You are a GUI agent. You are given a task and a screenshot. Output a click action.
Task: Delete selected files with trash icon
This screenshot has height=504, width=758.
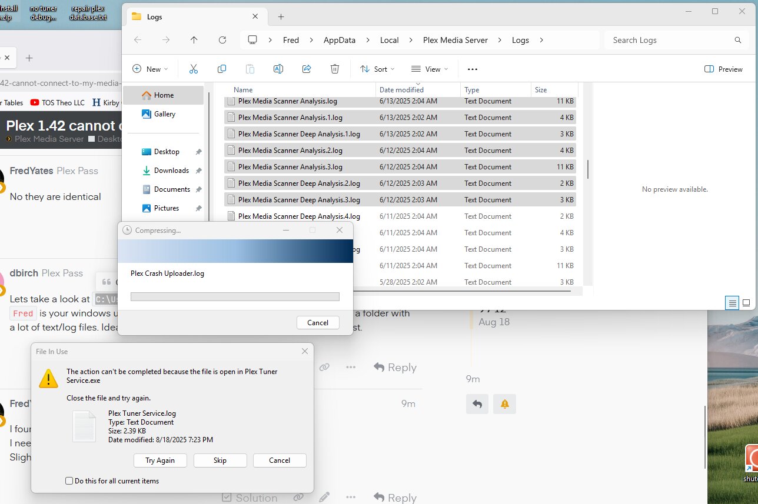pos(335,69)
